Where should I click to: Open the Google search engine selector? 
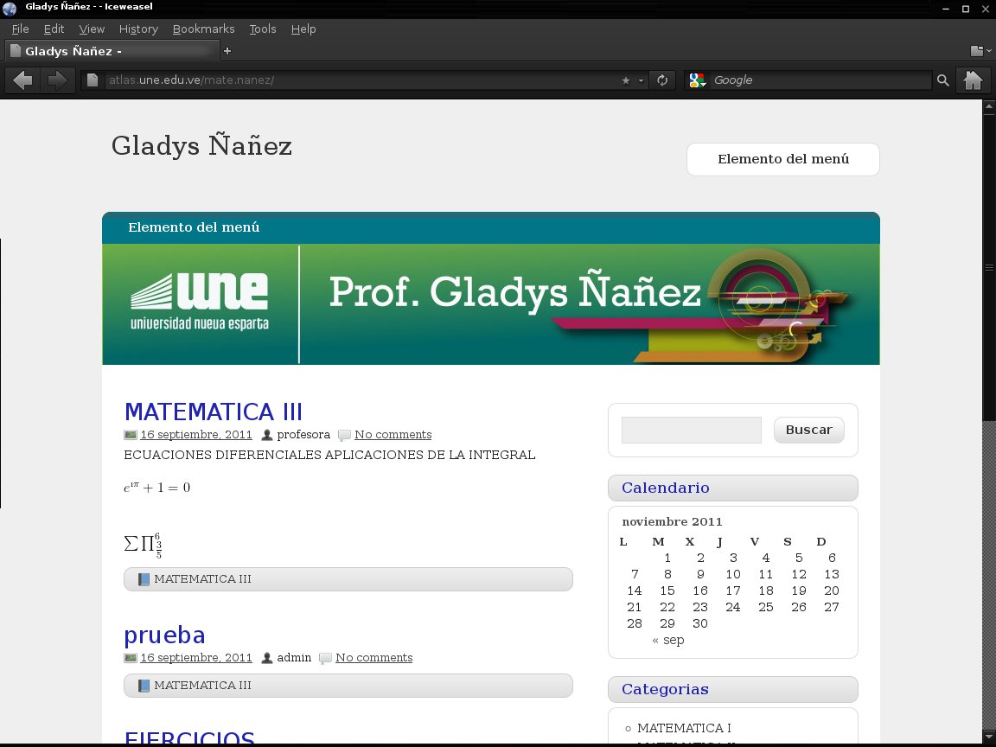698,80
